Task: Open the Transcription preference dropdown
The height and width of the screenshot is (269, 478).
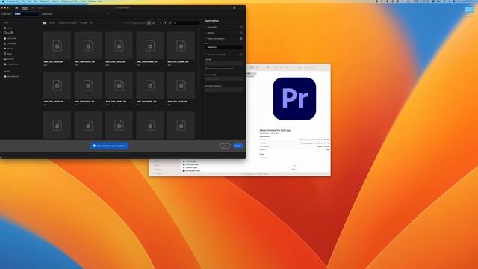Action: [x=224, y=90]
